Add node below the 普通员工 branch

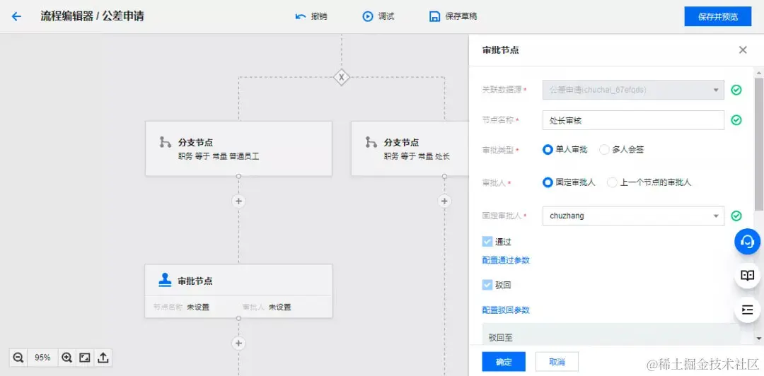coord(238,201)
